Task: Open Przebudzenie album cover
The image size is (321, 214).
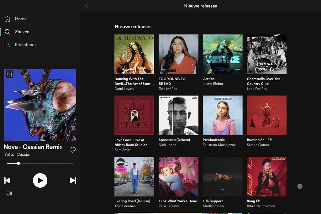Action: (x=223, y=115)
